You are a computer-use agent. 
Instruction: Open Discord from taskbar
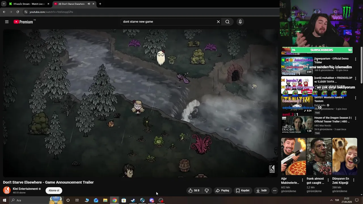click(152, 200)
